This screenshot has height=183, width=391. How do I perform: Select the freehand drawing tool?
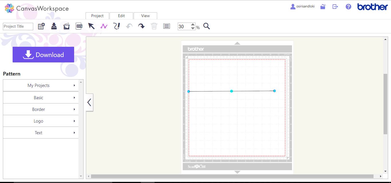116,26
